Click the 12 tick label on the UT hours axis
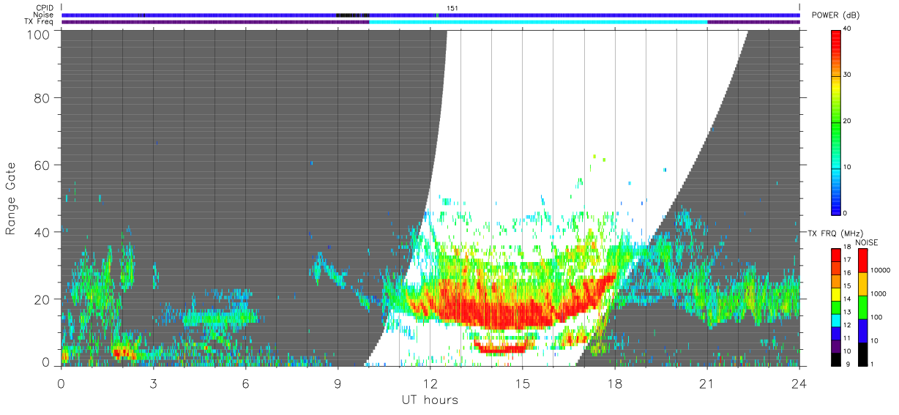Screen dimensions: 899x415 [x=430, y=383]
